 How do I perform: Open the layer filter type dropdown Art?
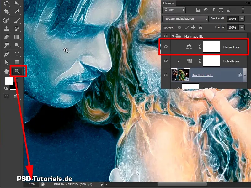[x=174, y=10]
